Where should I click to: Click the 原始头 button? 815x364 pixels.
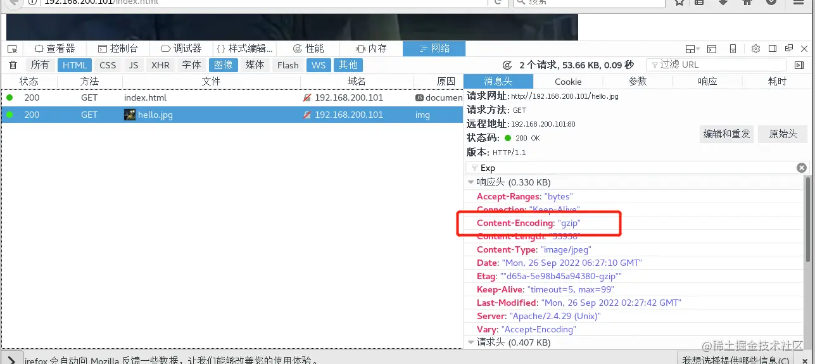783,134
